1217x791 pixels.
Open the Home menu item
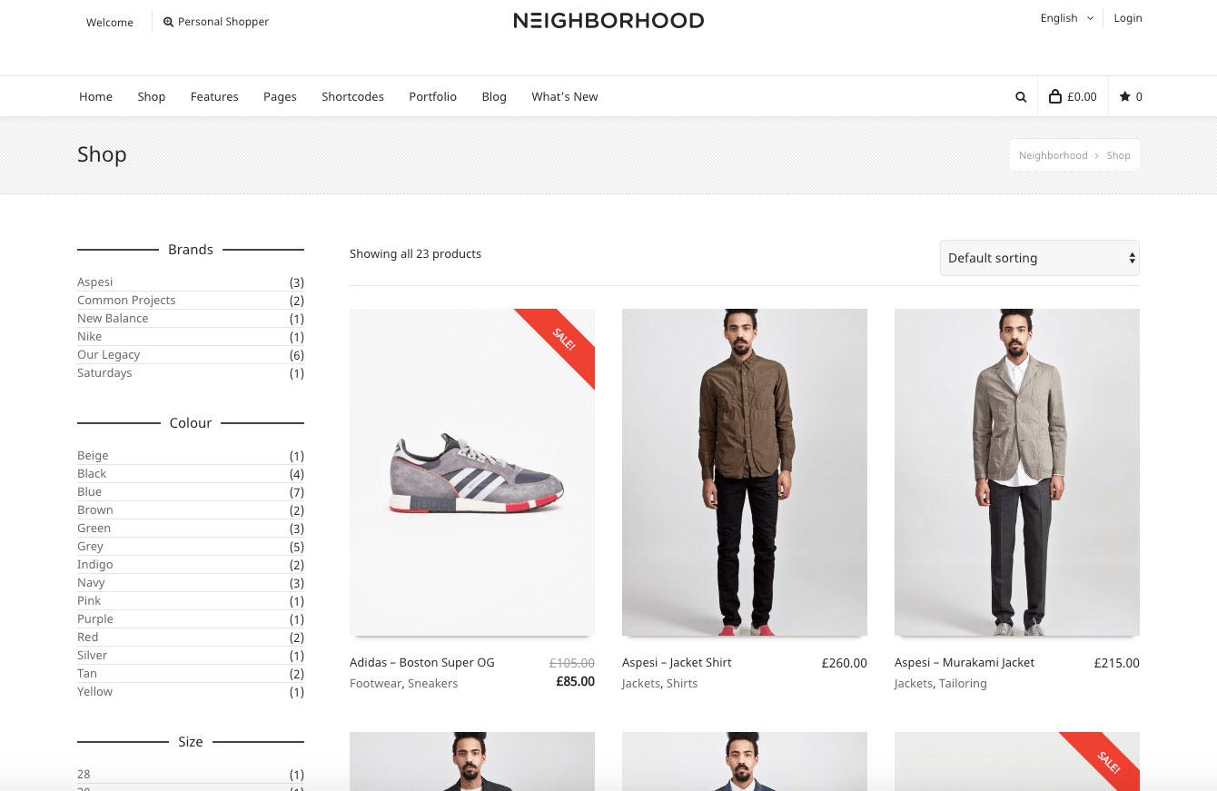[x=95, y=96]
